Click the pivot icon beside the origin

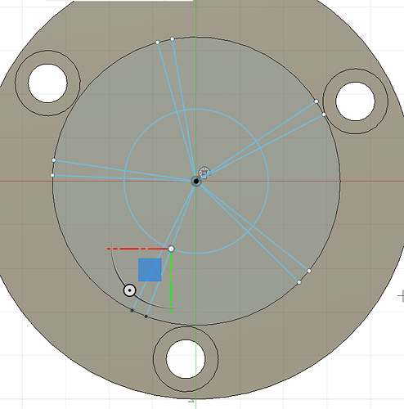pyautogui.click(x=204, y=173)
